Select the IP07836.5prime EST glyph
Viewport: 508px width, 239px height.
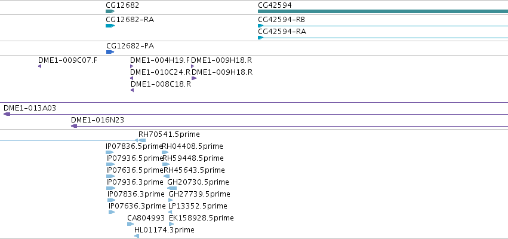tap(109, 152)
